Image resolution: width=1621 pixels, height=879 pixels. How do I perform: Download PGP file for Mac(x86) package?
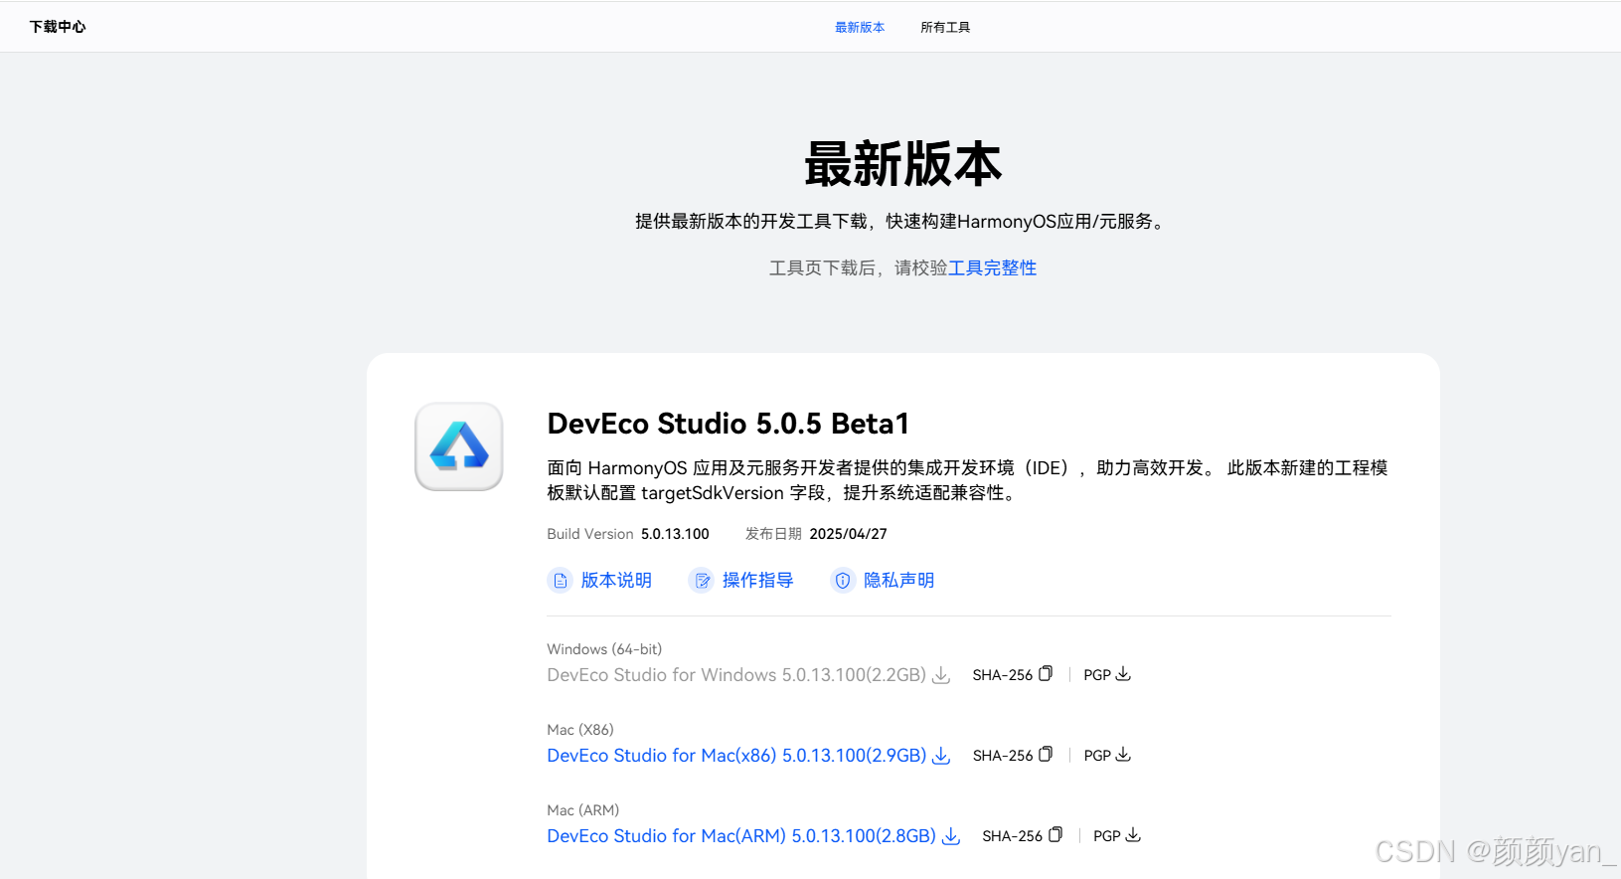(1123, 755)
